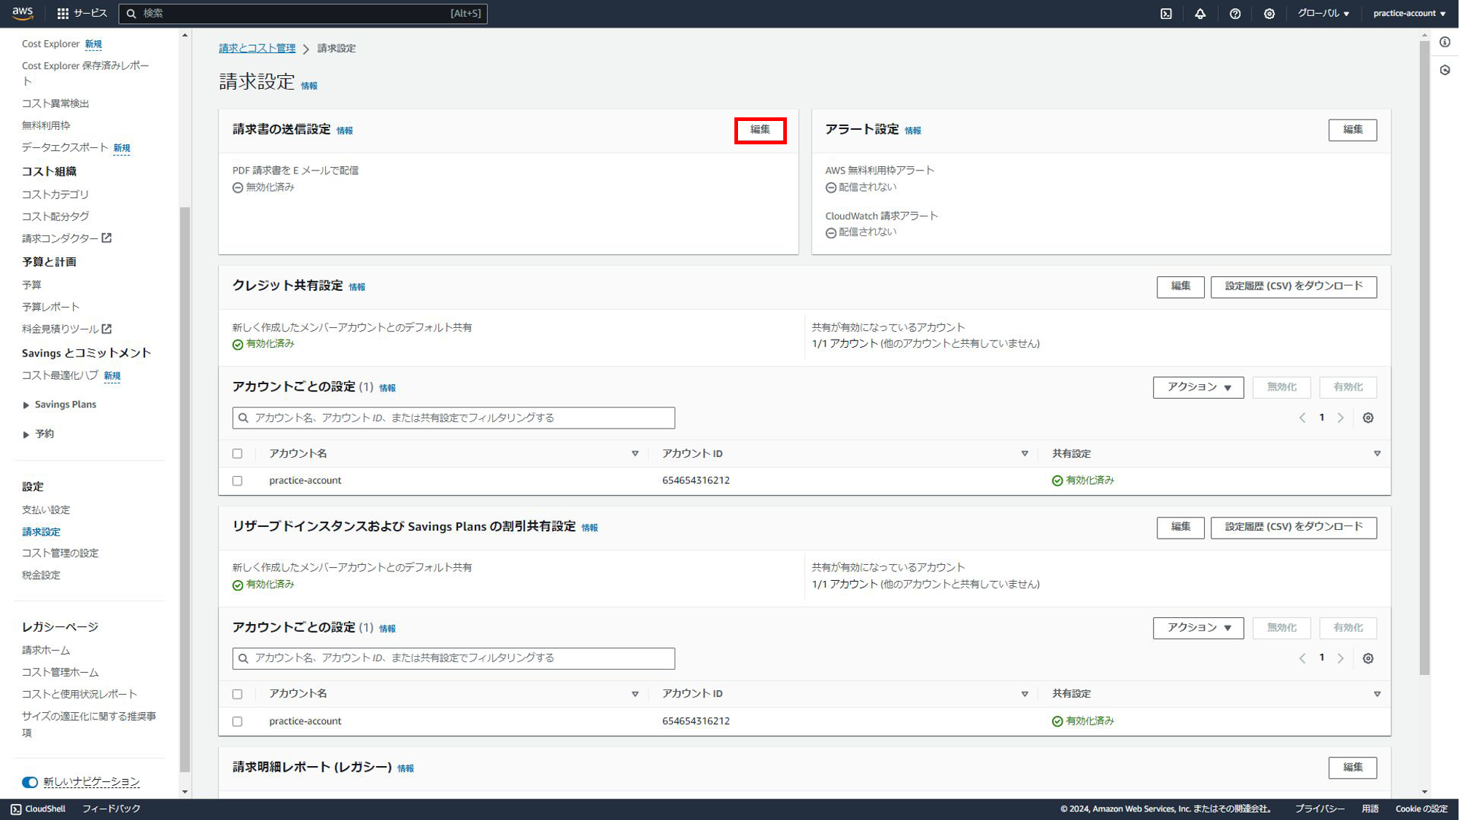Download credit sharing settings history CSV
1460x820 pixels.
1293,286
